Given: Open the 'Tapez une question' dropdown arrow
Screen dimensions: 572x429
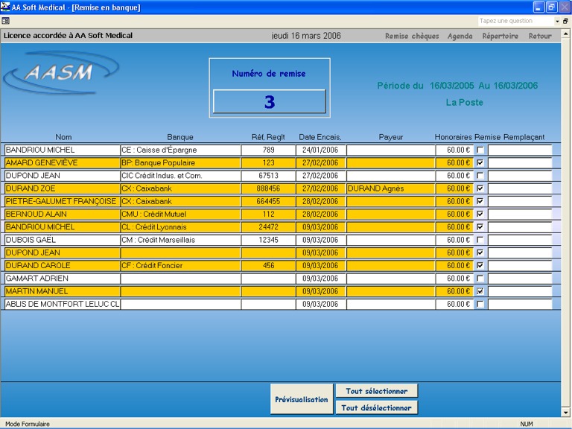Looking at the screenshot, I should pos(557,21).
